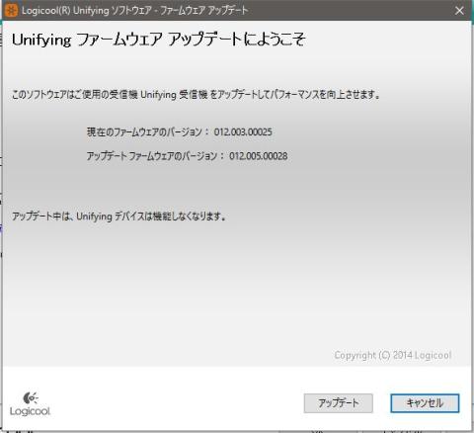Select update firmware version 012.005.00028
474x433 pixels.
[259, 156]
